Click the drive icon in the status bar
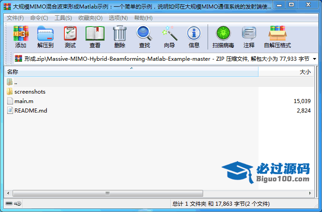Image resolution: width=322 pixels, height=212 pixels. pos(9,203)
